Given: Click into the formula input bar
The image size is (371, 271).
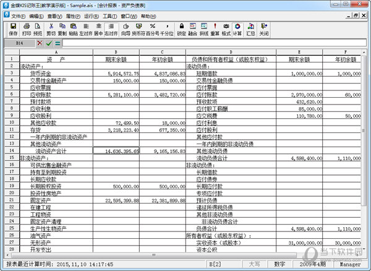Looking at the screenshot, I should point(215,43).
